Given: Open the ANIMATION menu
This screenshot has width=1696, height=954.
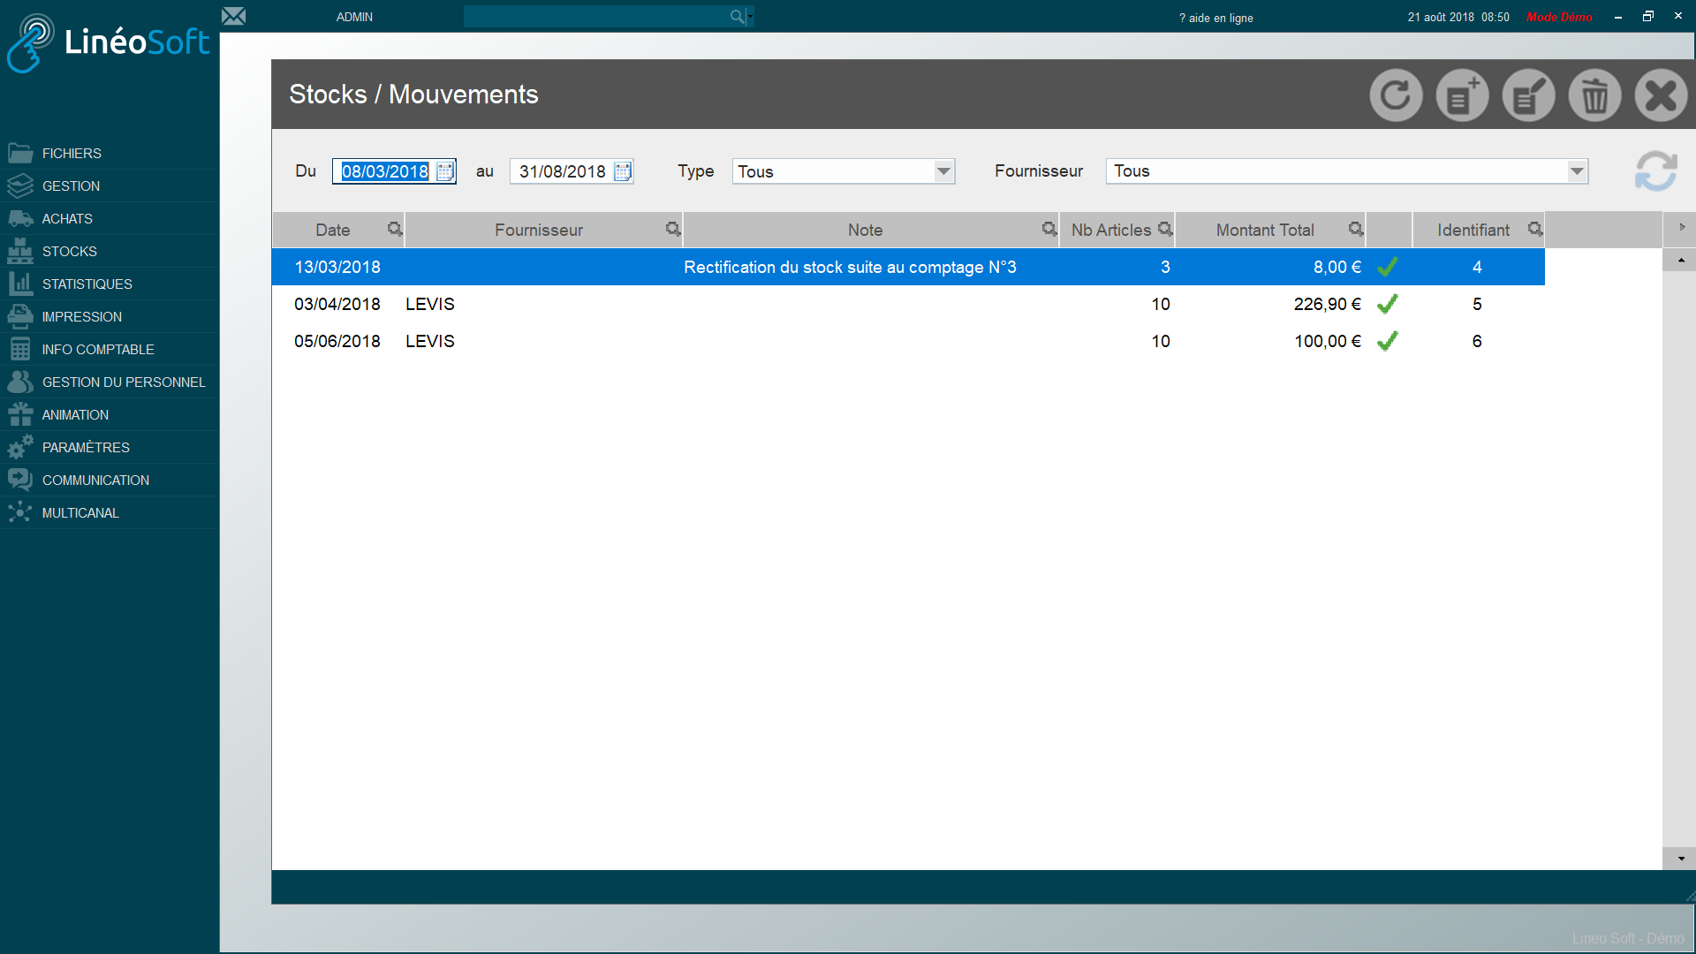Looking at the screenshot, I should coord(110,415).
